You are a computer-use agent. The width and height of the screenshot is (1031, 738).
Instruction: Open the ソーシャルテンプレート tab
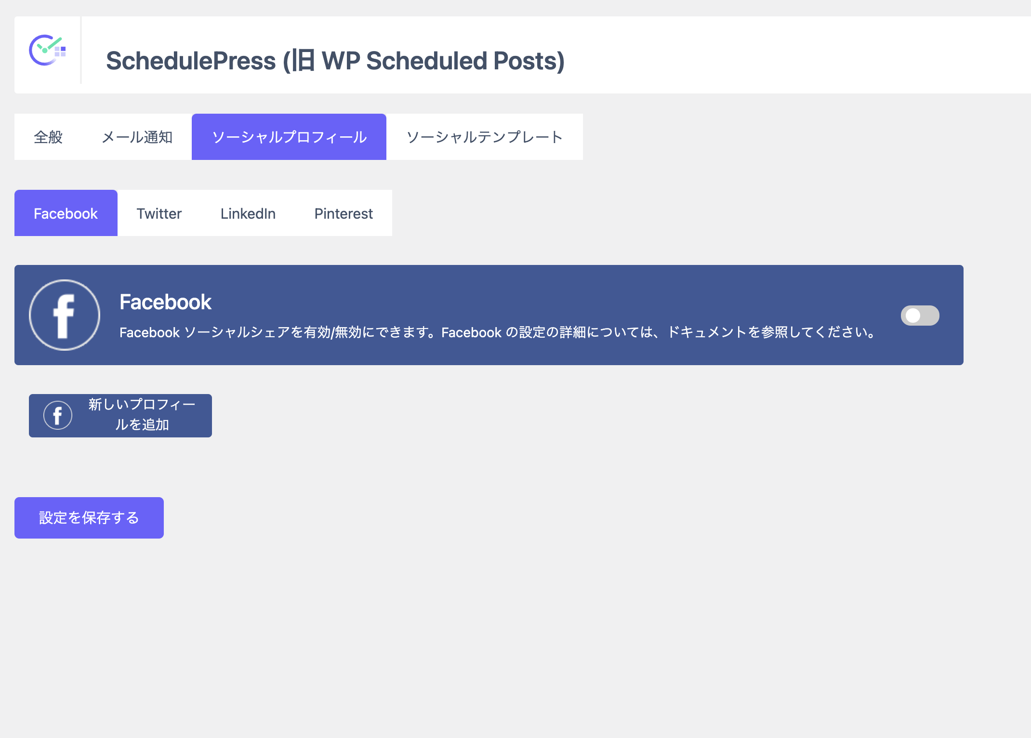tap(485, 137)
